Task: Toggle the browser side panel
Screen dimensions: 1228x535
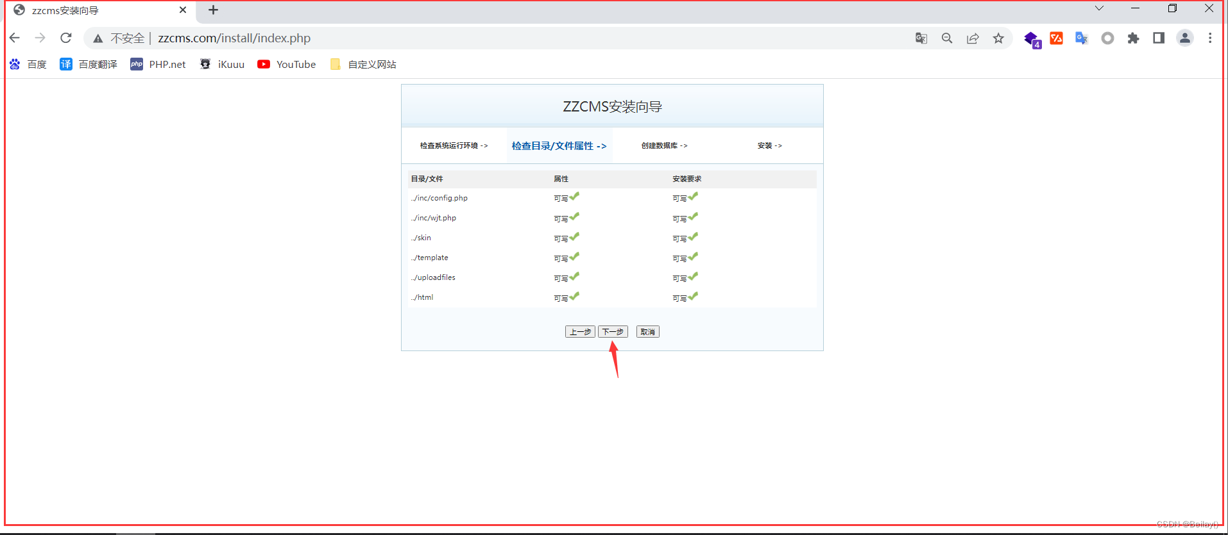Action: pyautogui.click(x=1159, y=38)
